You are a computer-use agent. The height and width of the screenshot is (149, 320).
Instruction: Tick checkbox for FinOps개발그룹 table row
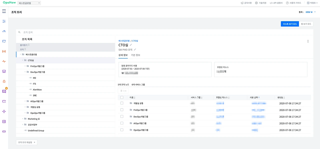point(122,110)
